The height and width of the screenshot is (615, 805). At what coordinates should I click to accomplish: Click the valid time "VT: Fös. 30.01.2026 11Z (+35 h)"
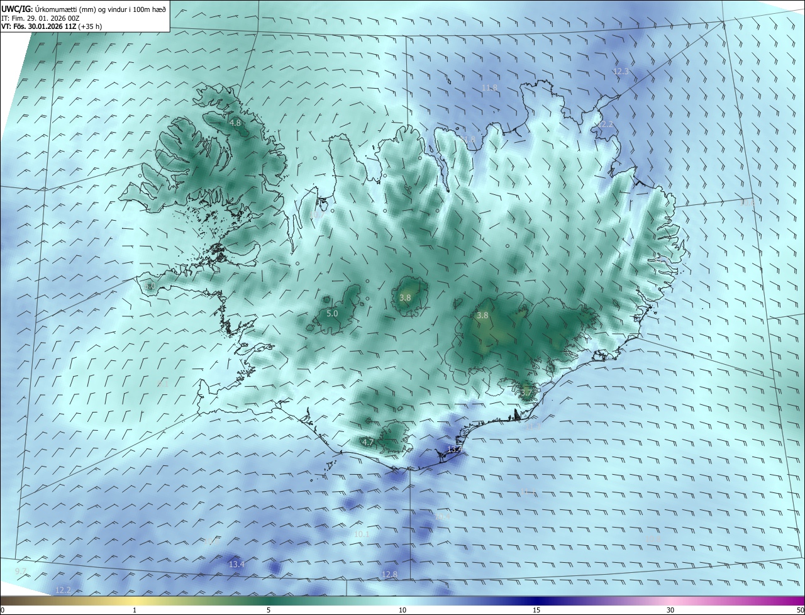point(52,26)
